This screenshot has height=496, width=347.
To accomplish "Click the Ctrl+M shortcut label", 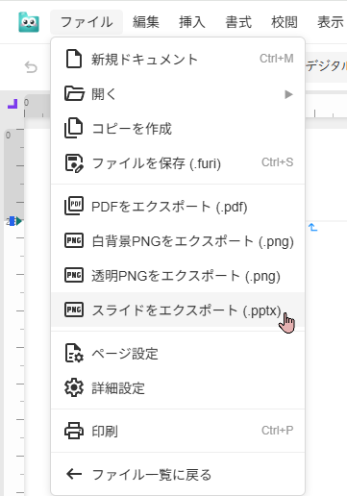I will 277,59.
